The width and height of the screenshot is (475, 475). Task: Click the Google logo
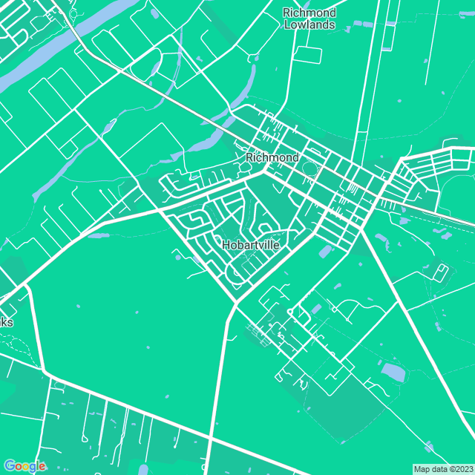[x=24, y=465]
